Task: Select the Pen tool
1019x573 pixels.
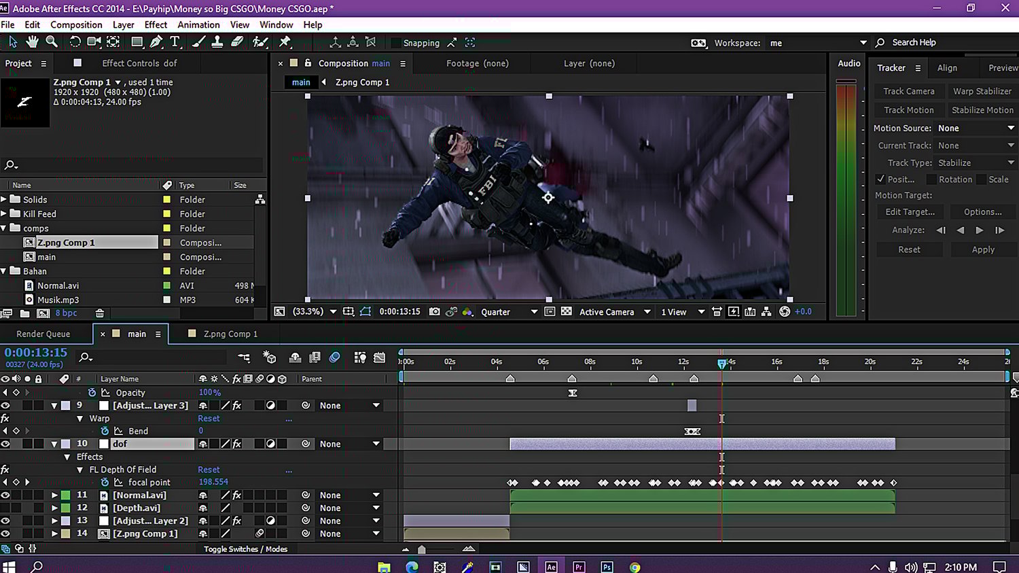Action: pos(156,42)
